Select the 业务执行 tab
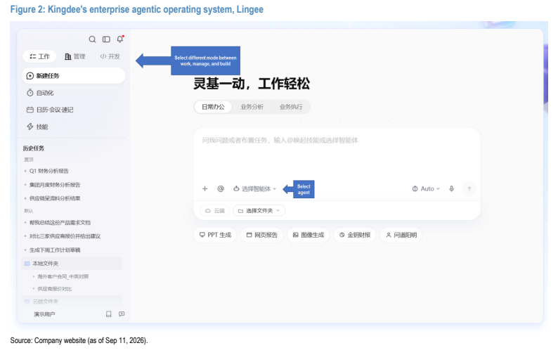This screenshot has height=355, width=558. [x=291, y=107]
